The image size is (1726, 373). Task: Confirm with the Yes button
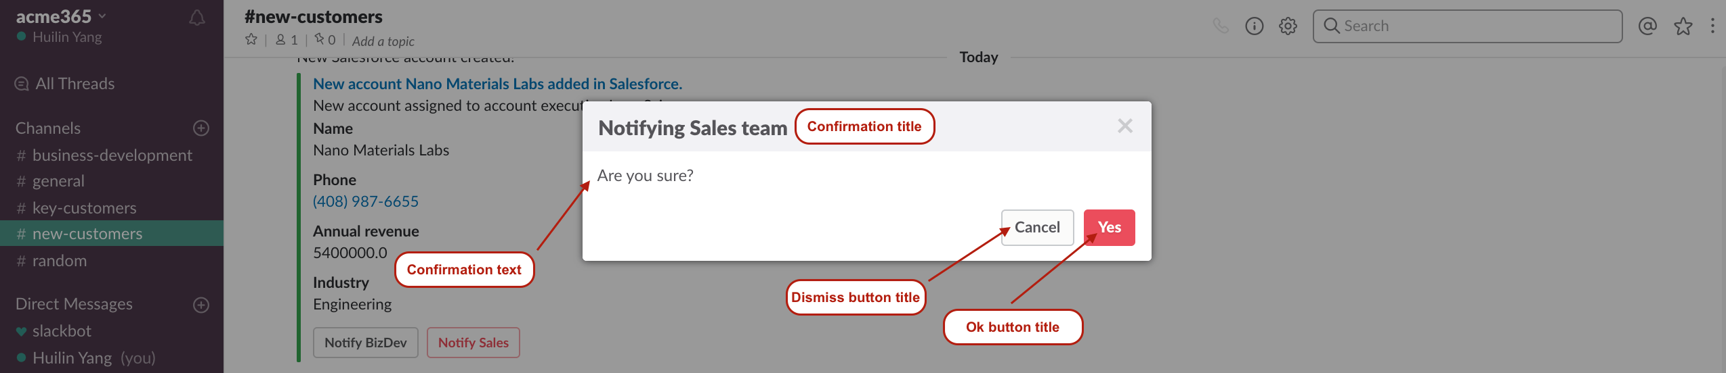tap(1109, 228)
